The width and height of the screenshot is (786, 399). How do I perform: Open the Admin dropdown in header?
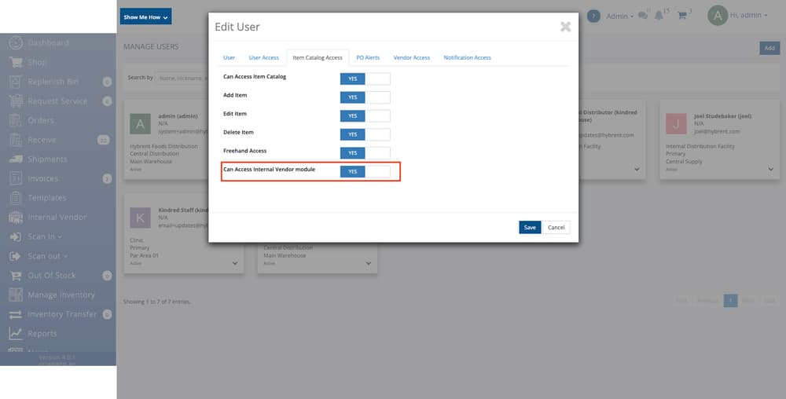pos(619,16)
